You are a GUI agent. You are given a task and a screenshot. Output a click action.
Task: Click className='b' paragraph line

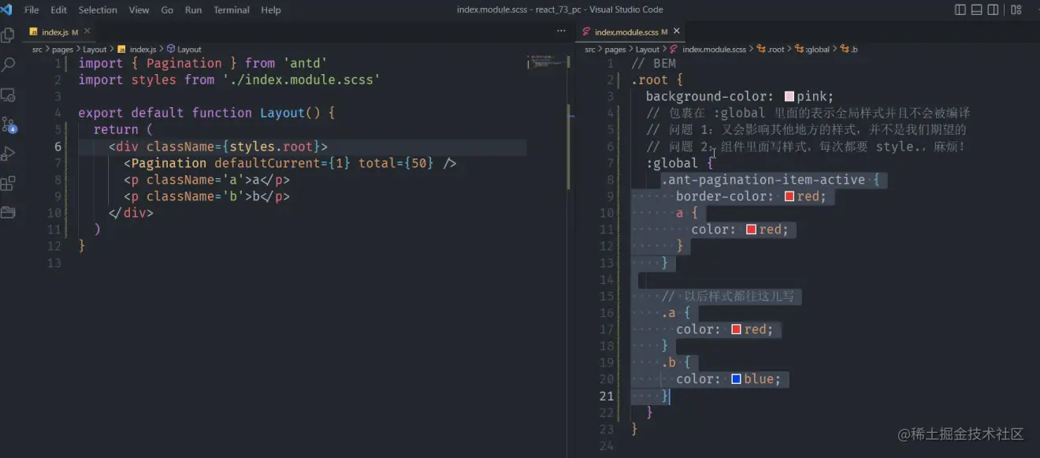(x=207, y=196)
